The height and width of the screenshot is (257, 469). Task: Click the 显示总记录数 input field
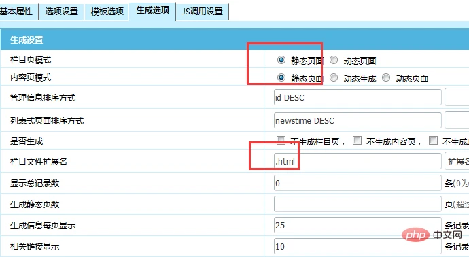[358, 183]
